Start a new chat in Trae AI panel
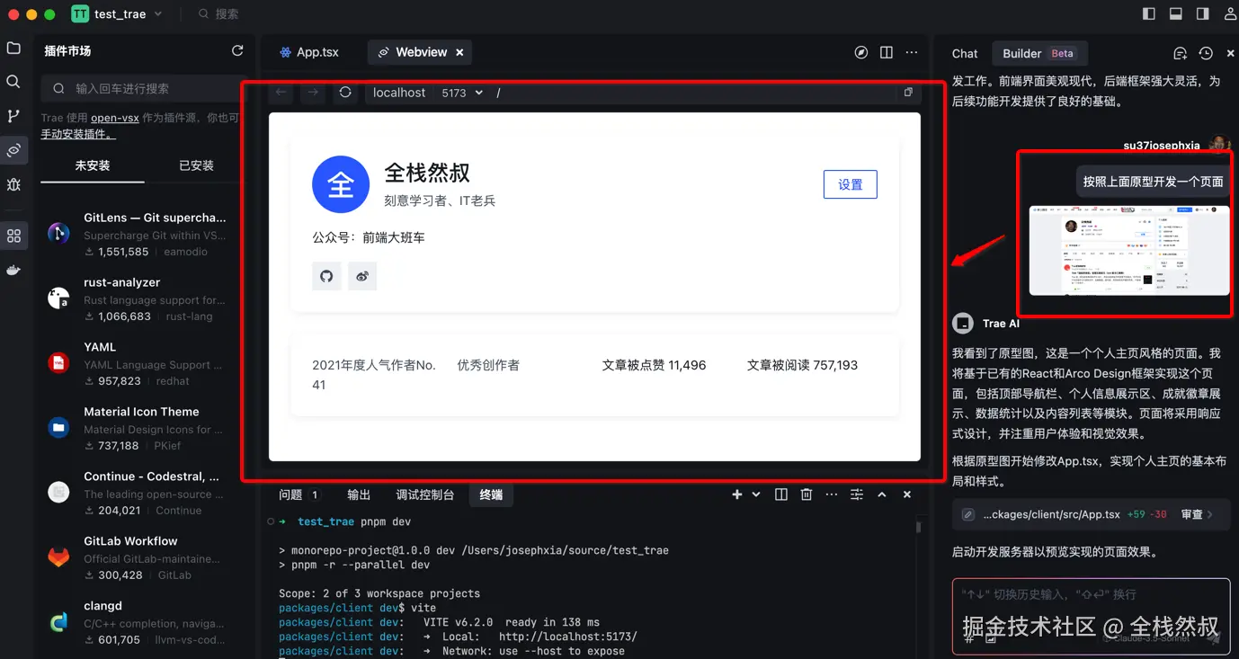Viewport: 1239px width, 659px height. click(1181, 53)
